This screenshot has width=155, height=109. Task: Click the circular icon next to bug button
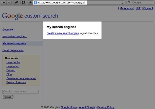(x=23, y=2)
